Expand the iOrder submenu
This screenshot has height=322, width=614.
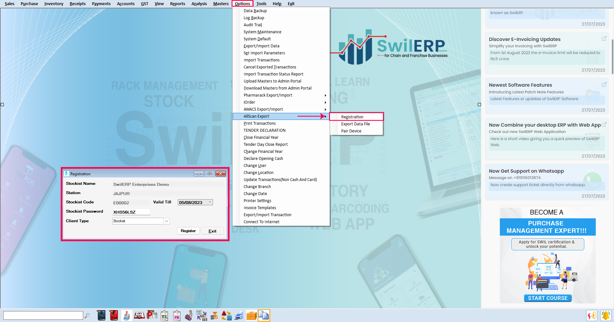click(281, 102)
